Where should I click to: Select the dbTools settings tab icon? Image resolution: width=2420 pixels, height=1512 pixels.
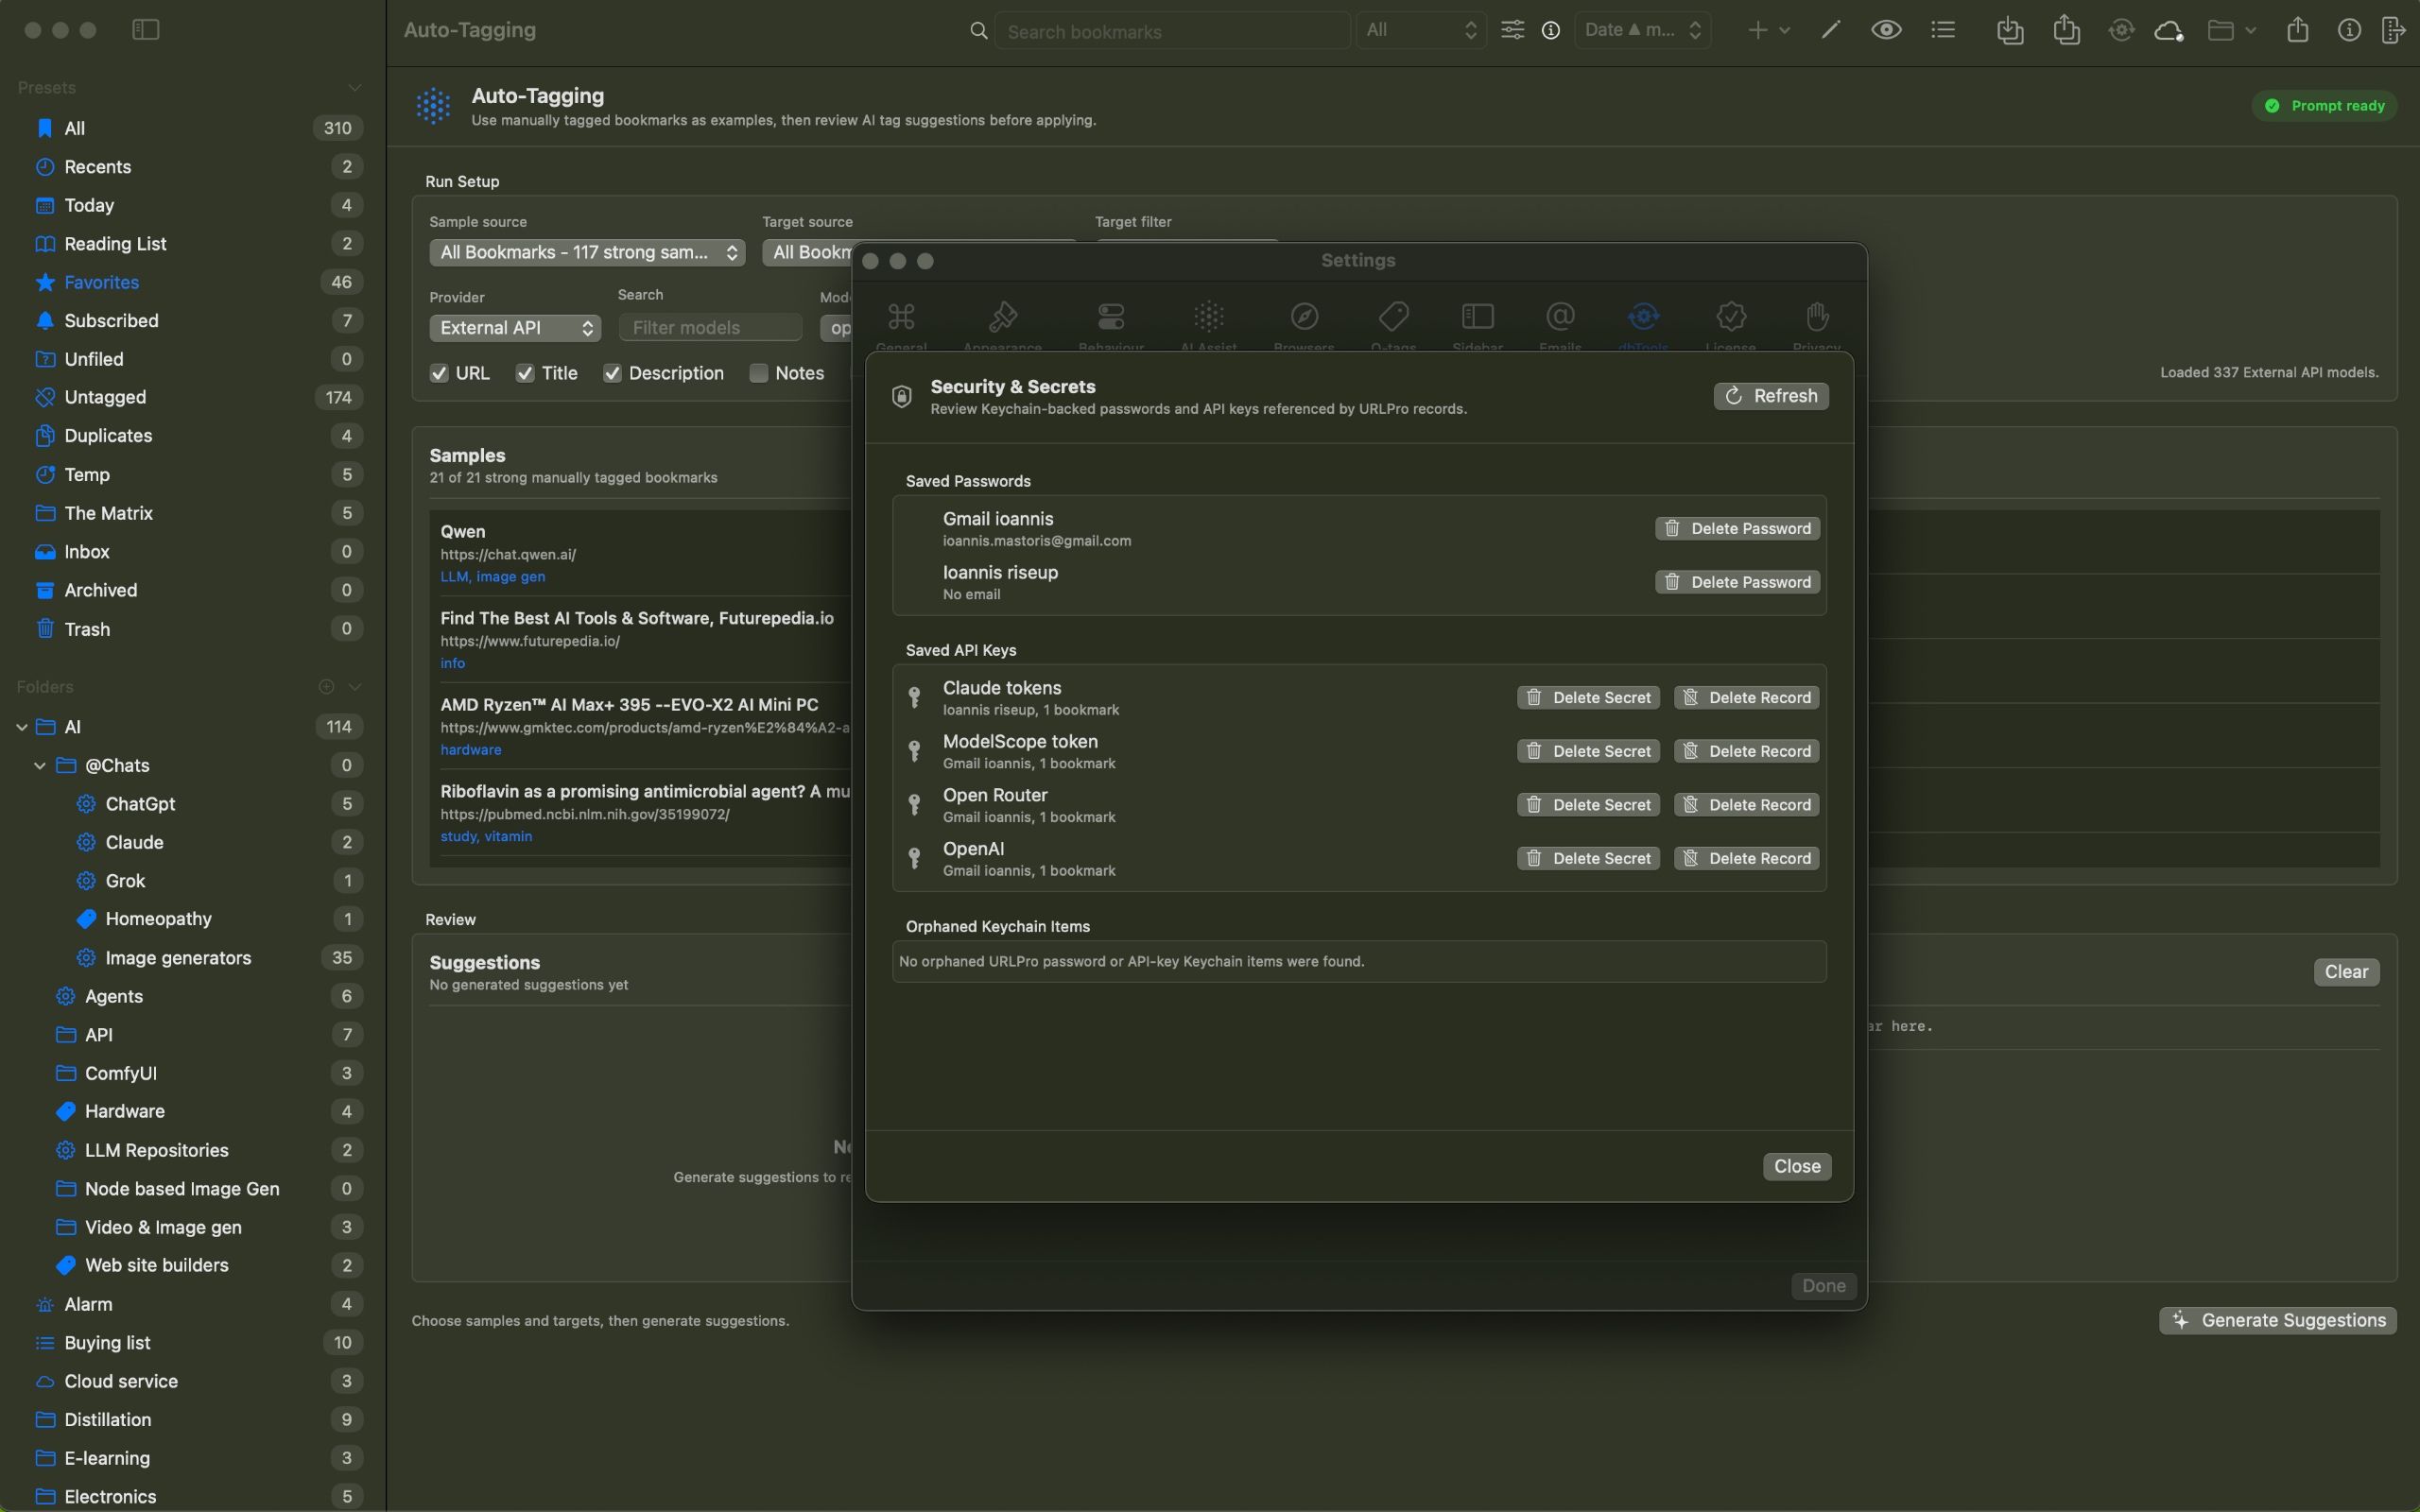[1643, 317]
